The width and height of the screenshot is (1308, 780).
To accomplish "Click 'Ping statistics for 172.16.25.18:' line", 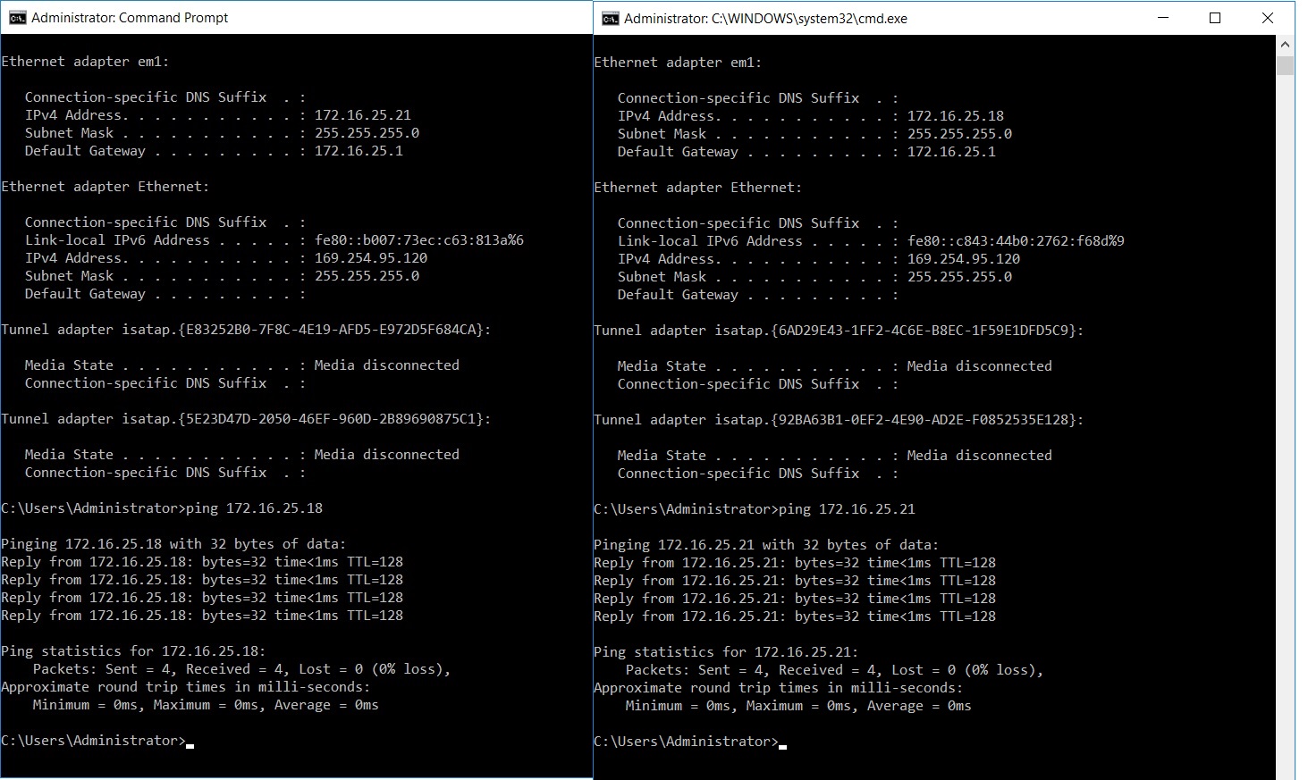I will (133, 651).
